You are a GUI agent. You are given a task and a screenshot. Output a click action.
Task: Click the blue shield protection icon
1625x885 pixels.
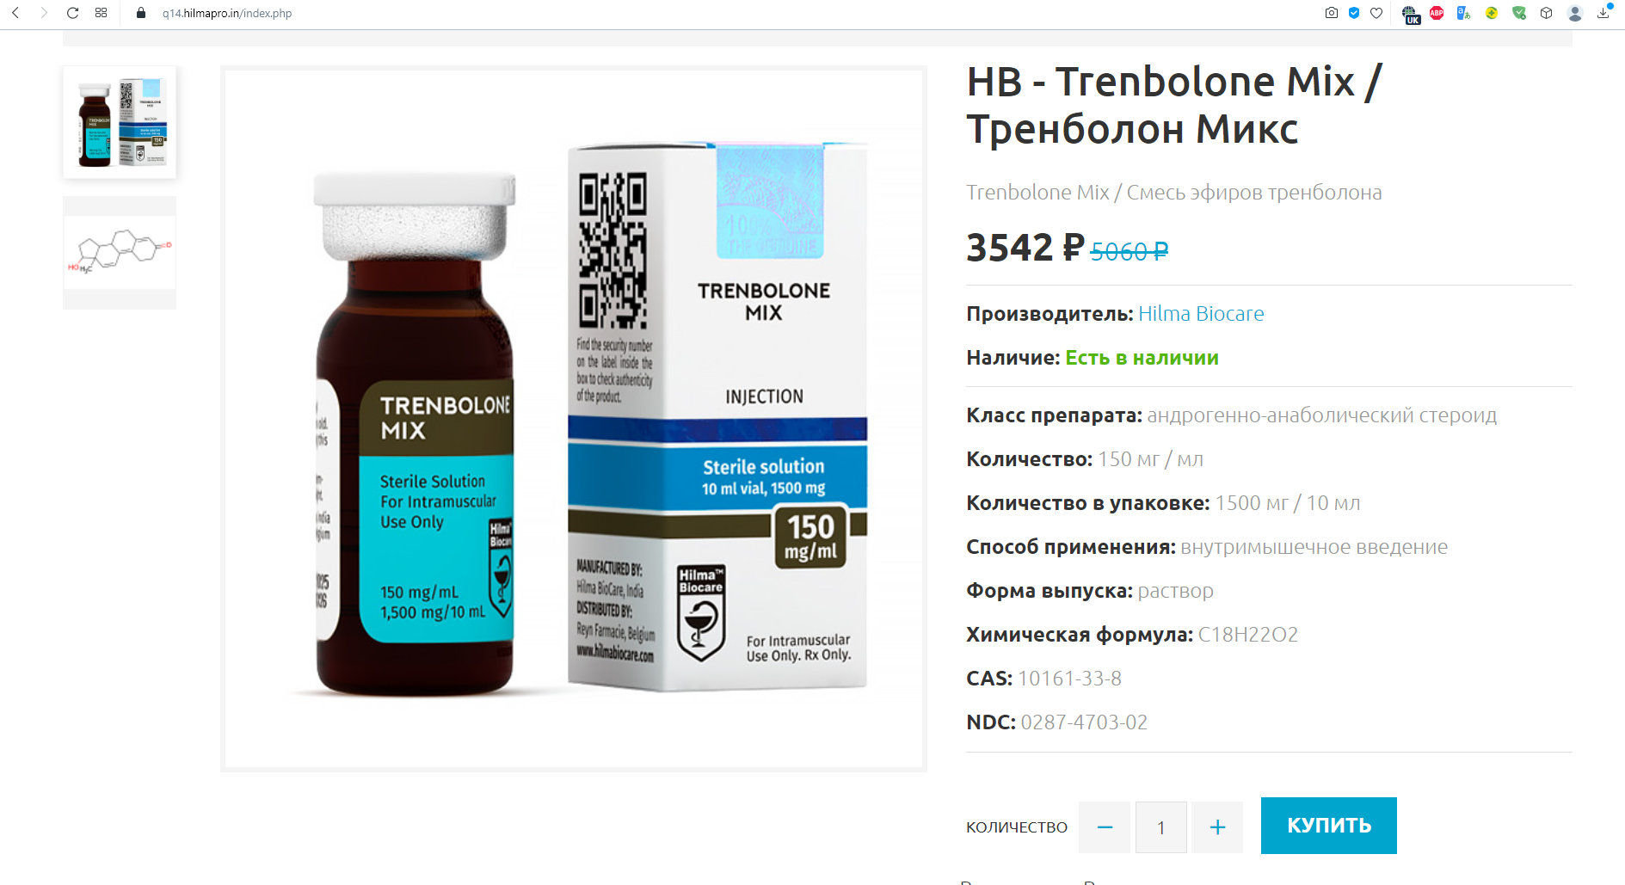coord(1354,13)
